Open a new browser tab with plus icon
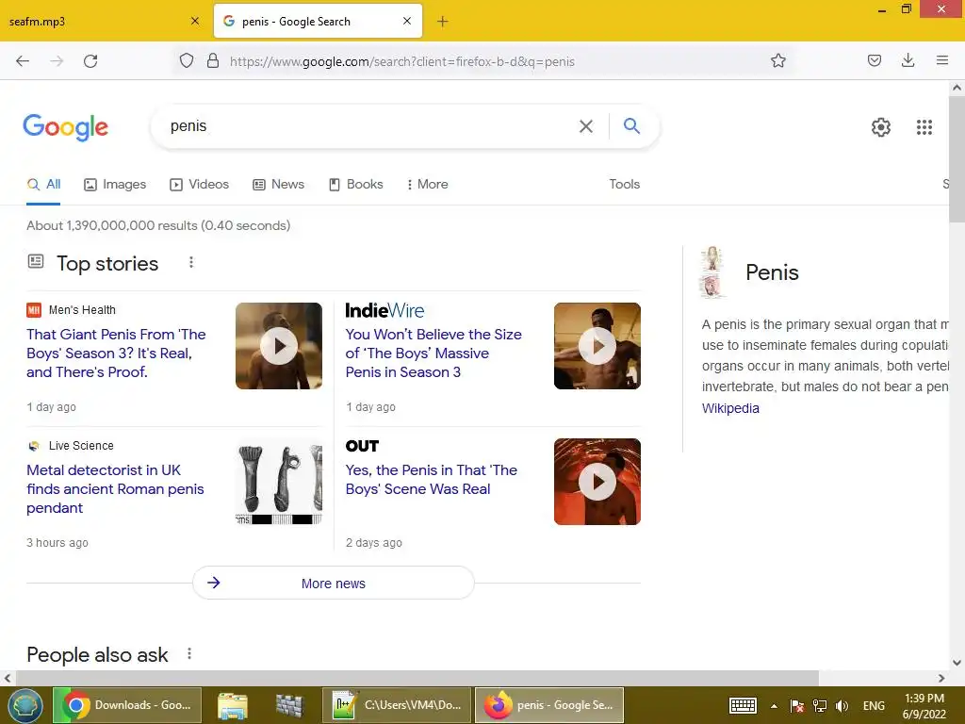The height and width of the screenshot is (724, 965). click(x=443, y=22)
